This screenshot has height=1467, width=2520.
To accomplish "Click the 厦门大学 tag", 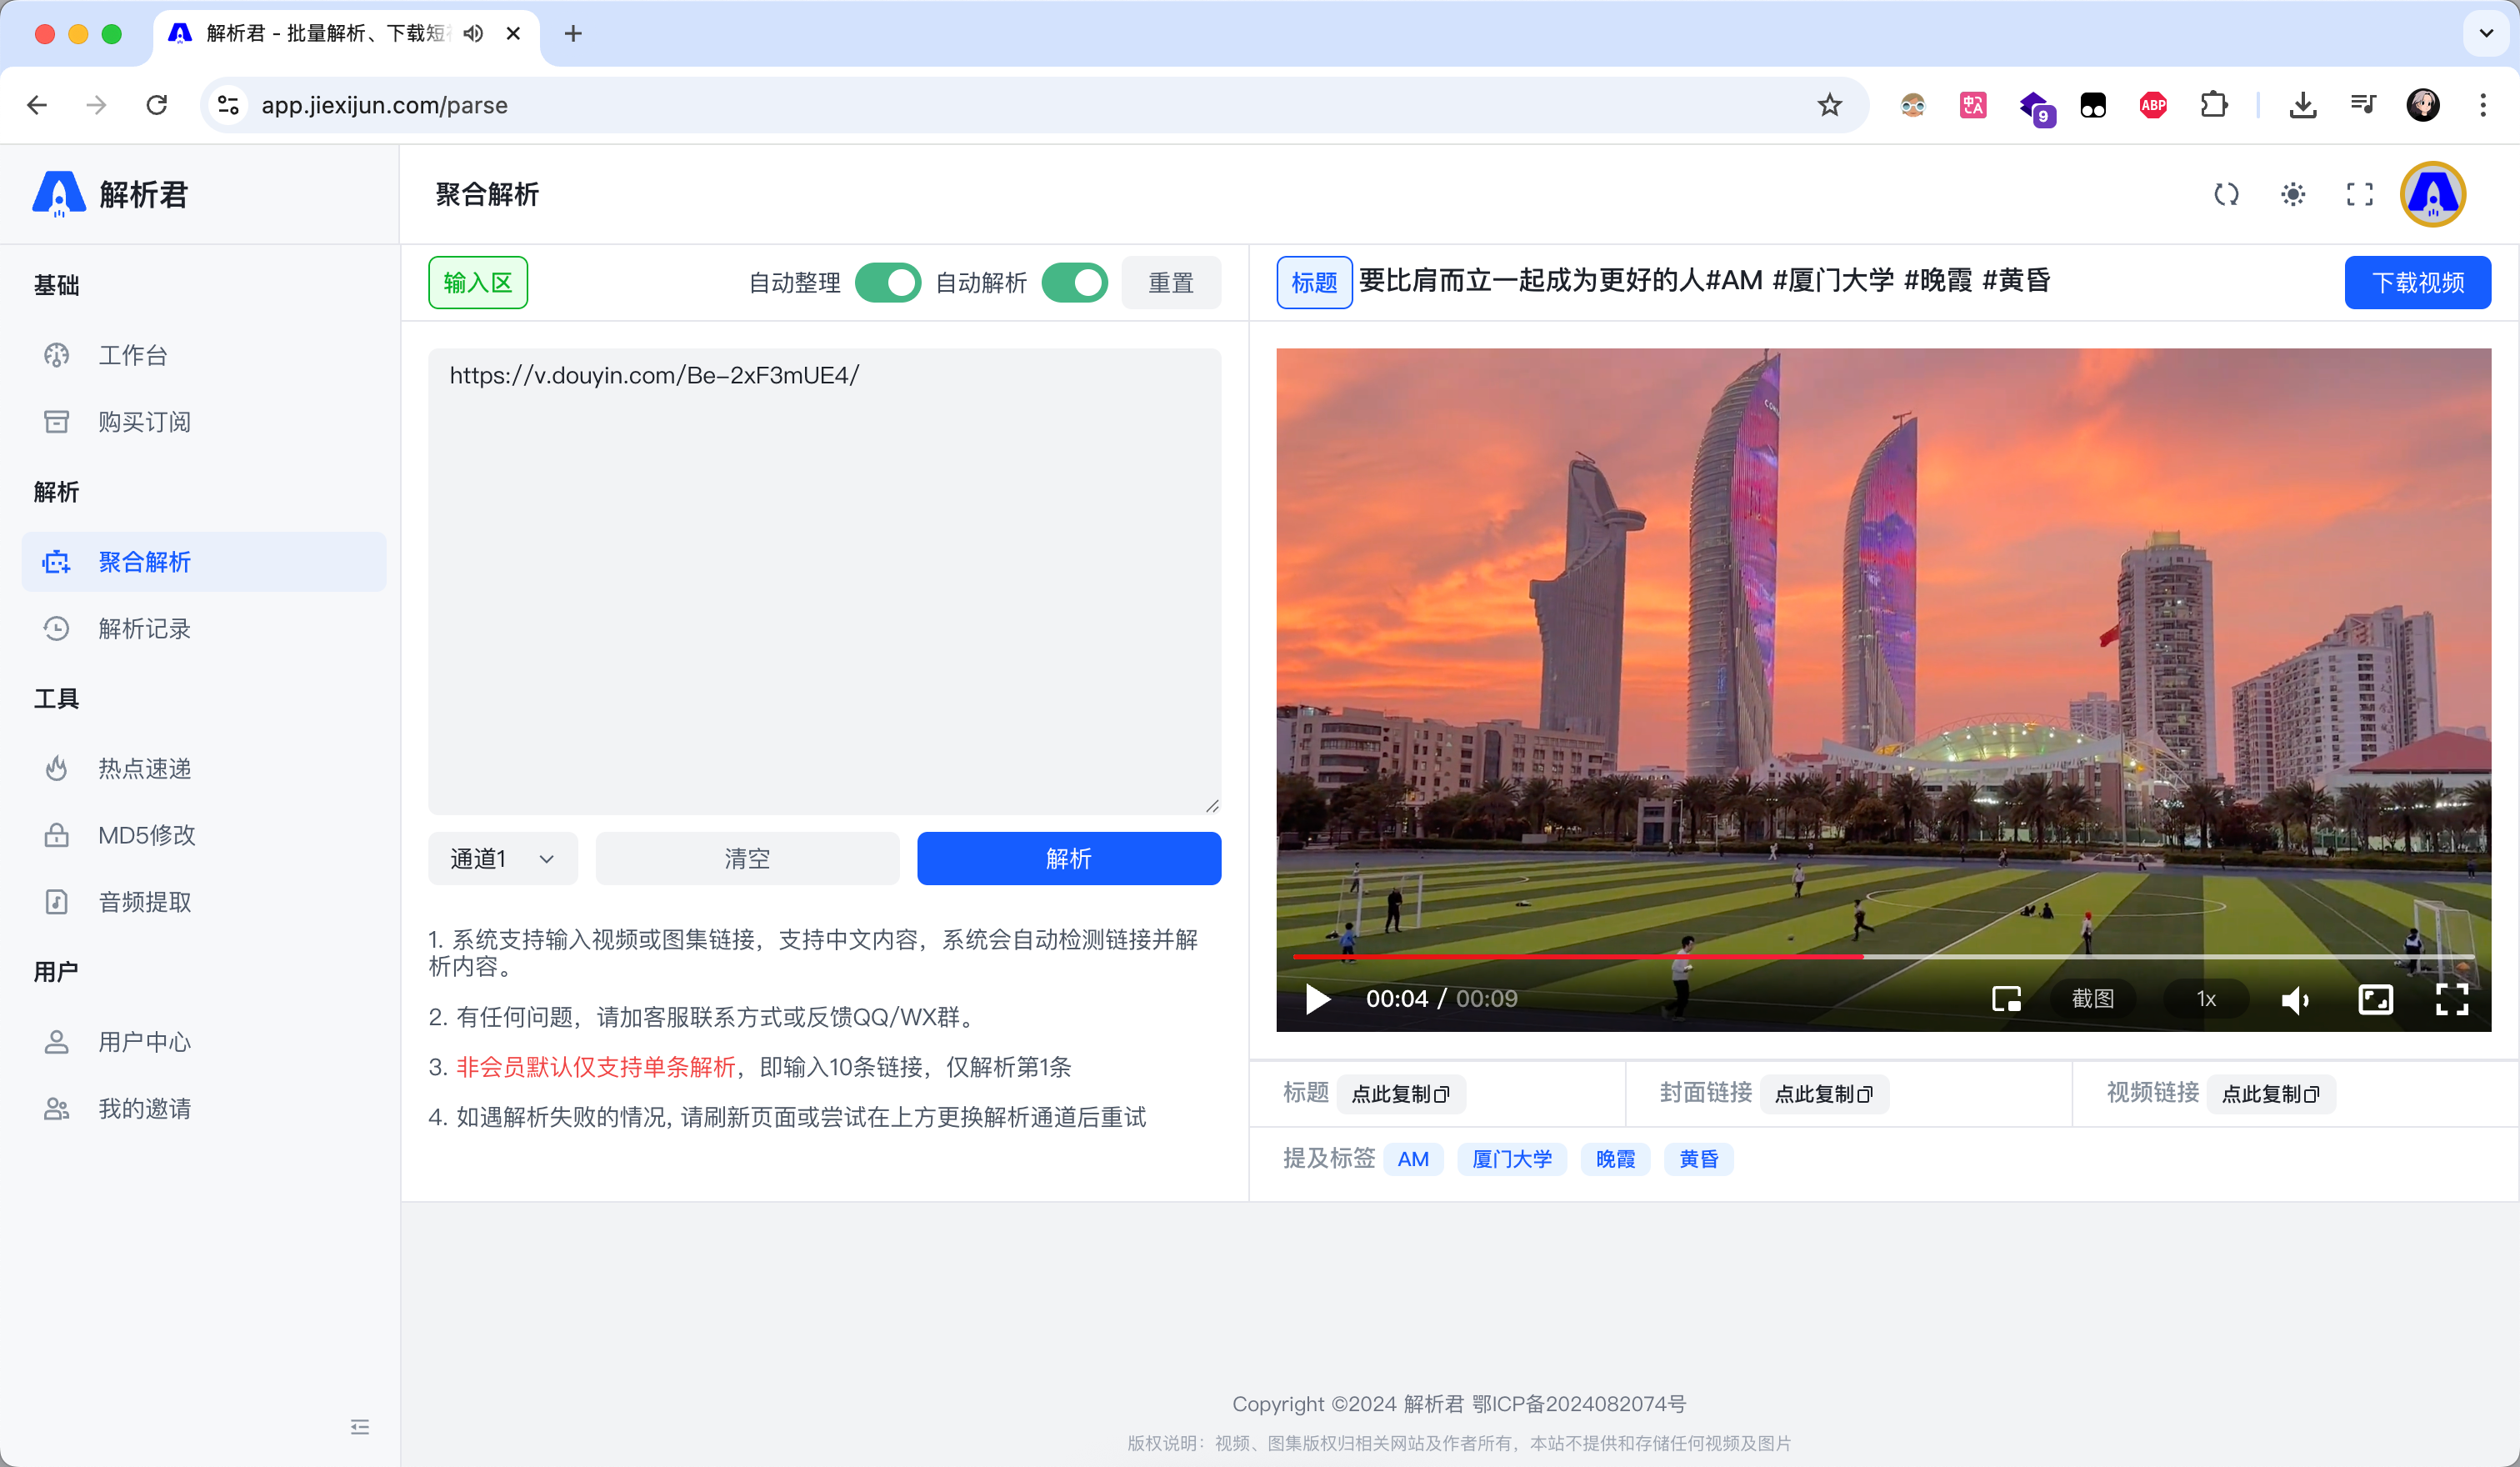I will pyautogui.click(x=1512, y=1159).
